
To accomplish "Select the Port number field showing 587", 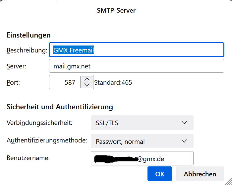I will (x=65, y=82).
